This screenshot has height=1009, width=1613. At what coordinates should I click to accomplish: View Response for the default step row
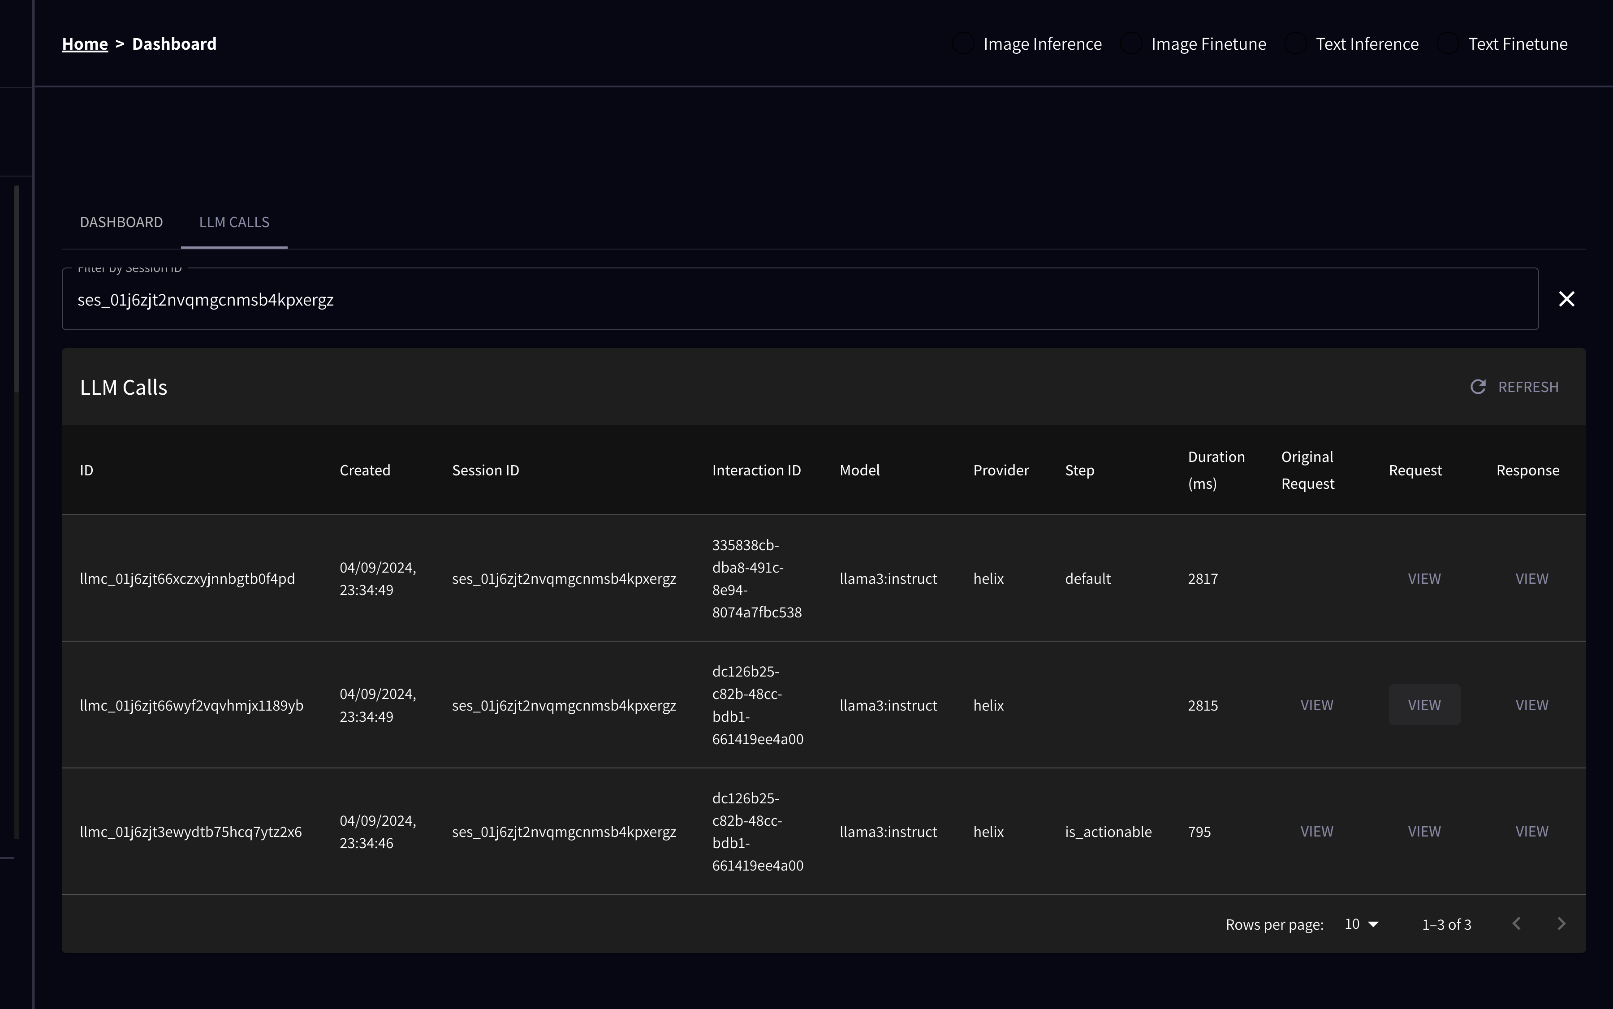click(x=1531, y=578)
